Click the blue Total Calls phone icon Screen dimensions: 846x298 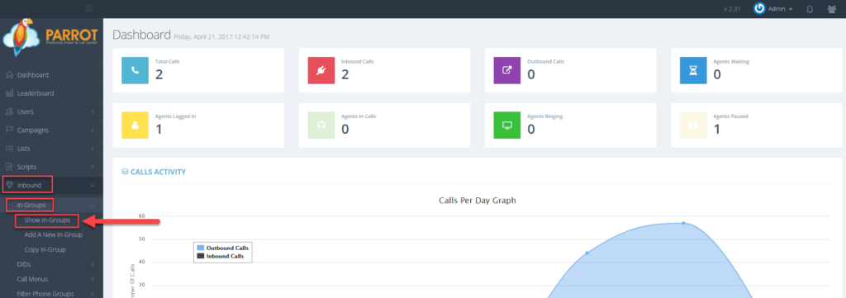click(135, 70)
